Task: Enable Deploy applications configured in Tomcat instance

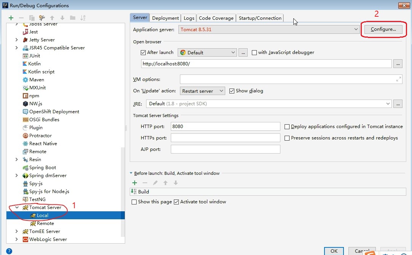Action: (287, 127)
